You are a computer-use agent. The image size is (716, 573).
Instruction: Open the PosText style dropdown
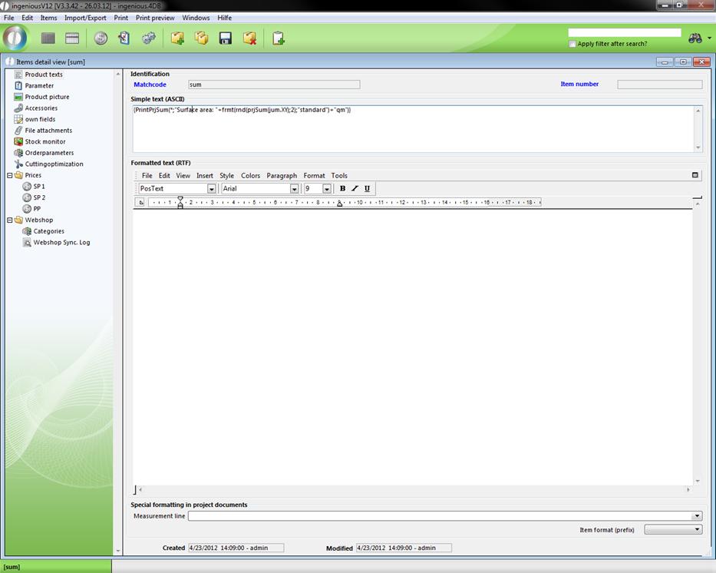click(x=211, y=189)
